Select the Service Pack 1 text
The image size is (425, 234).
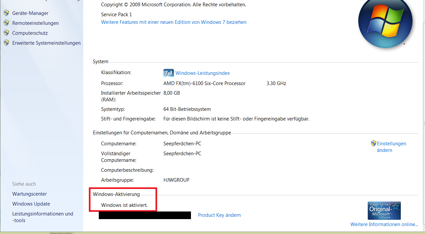[116, 15]
